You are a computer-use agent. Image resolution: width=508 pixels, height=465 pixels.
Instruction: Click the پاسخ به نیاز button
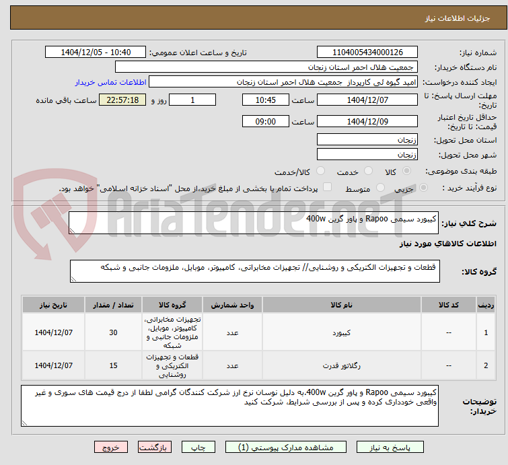click(390, 448)
